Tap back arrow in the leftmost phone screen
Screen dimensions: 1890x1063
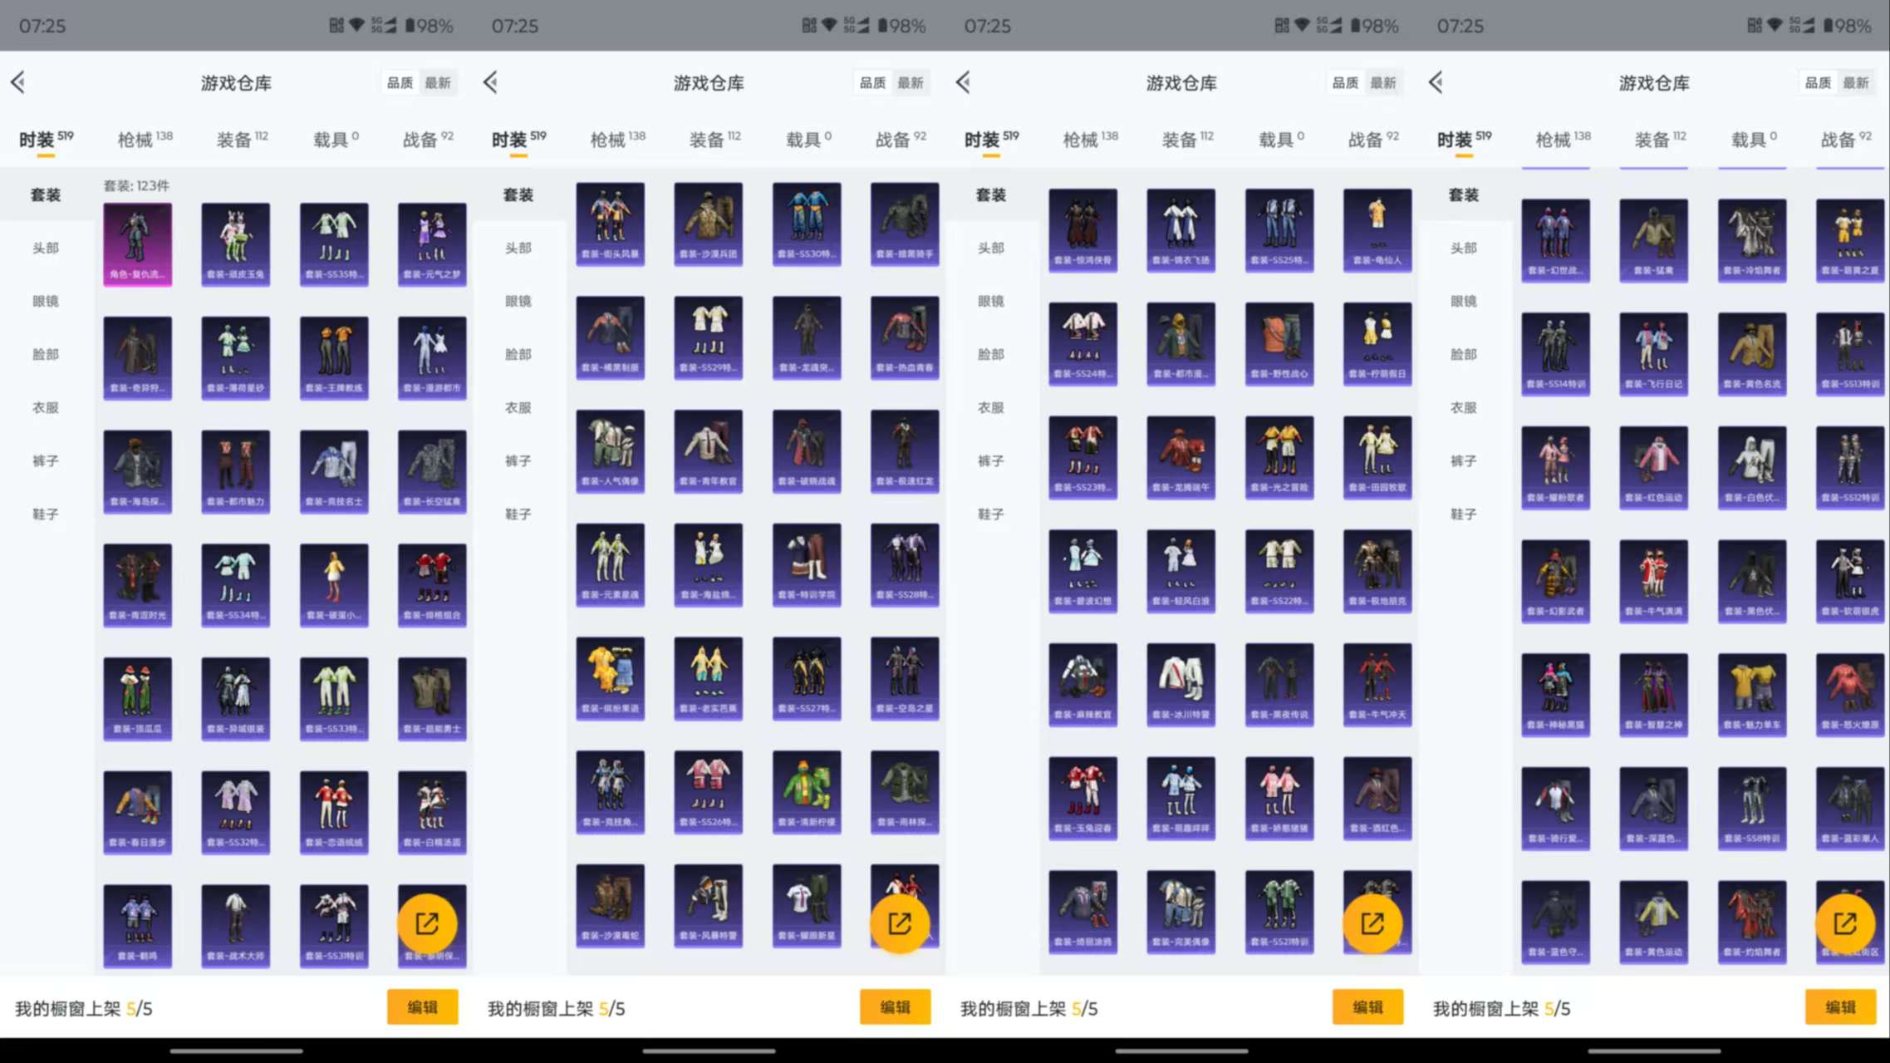(x=18, y=82)
